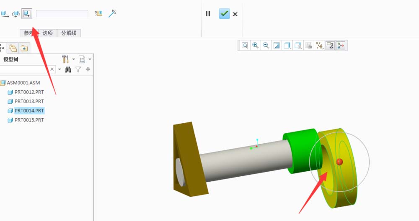The width and height of the screenshot is (419, 221).
Task: Open the 分解线 tab
Action: tap(69, 33)
